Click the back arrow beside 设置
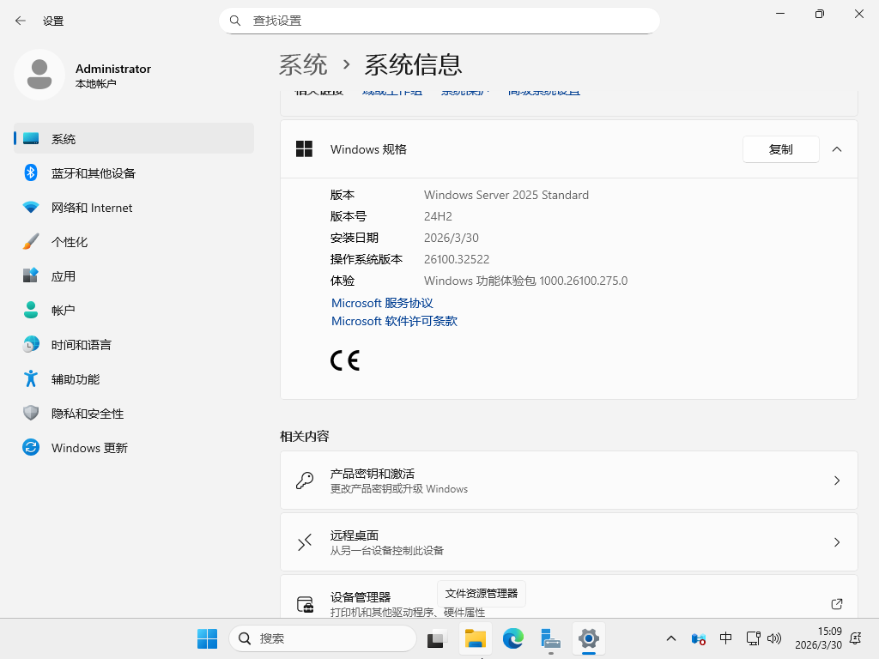This screenshot has height=659, width=879. [x=19, y=21]
